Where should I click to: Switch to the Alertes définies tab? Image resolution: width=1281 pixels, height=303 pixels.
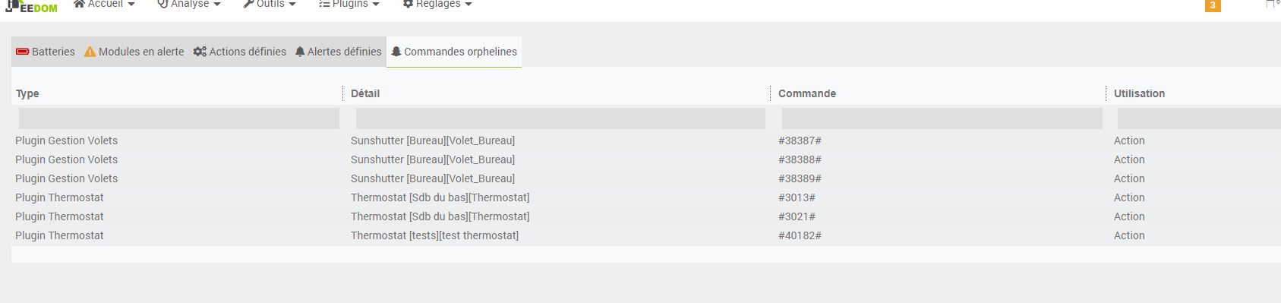(338, 52)
